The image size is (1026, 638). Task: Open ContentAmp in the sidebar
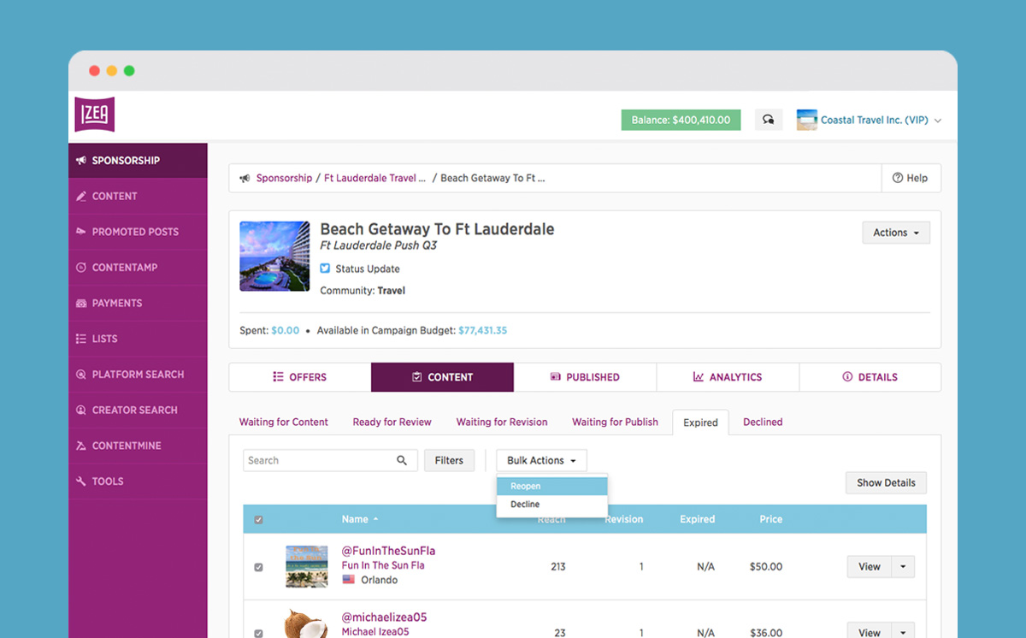click(138, 268)
